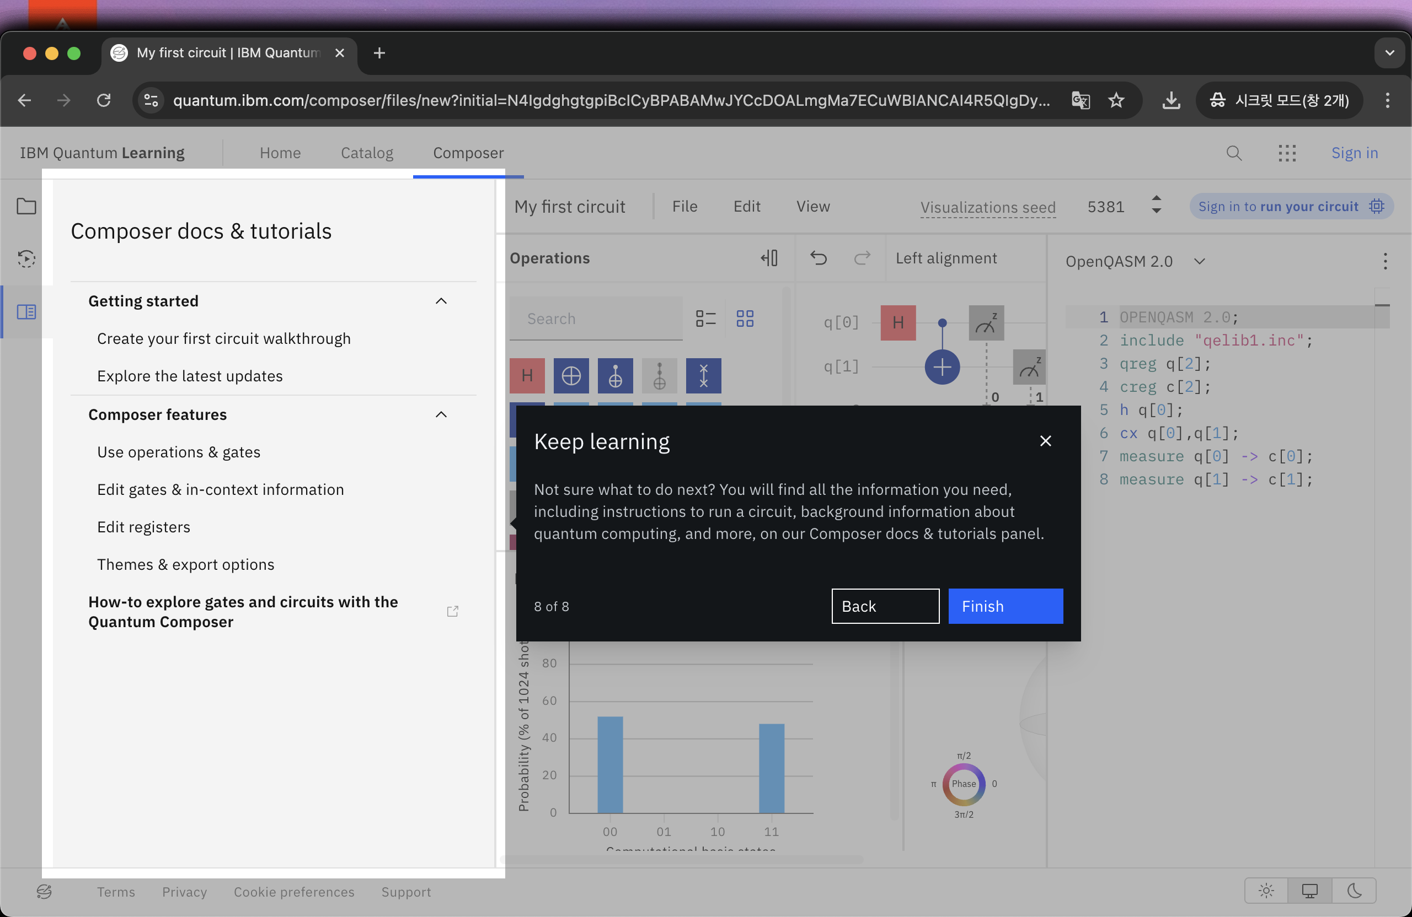Switch operations to grid view icon

[745, 319]
